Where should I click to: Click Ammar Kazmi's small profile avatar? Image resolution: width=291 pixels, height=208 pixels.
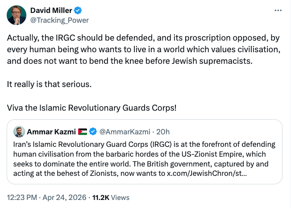click(x=19, y=132)
